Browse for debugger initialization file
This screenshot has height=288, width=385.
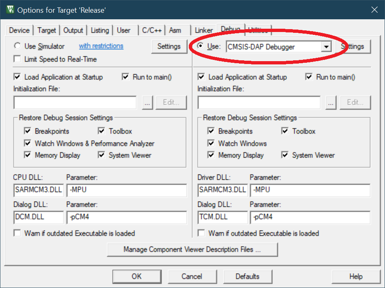(x=331, y=103)
